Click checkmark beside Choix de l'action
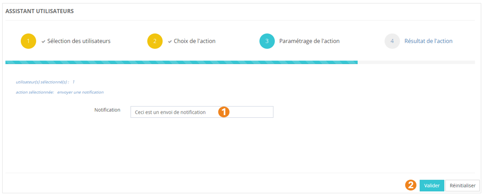 [x=170, y=41]
